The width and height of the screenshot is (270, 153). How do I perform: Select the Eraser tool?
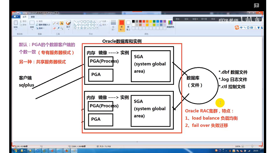click(x=54, y=28)
